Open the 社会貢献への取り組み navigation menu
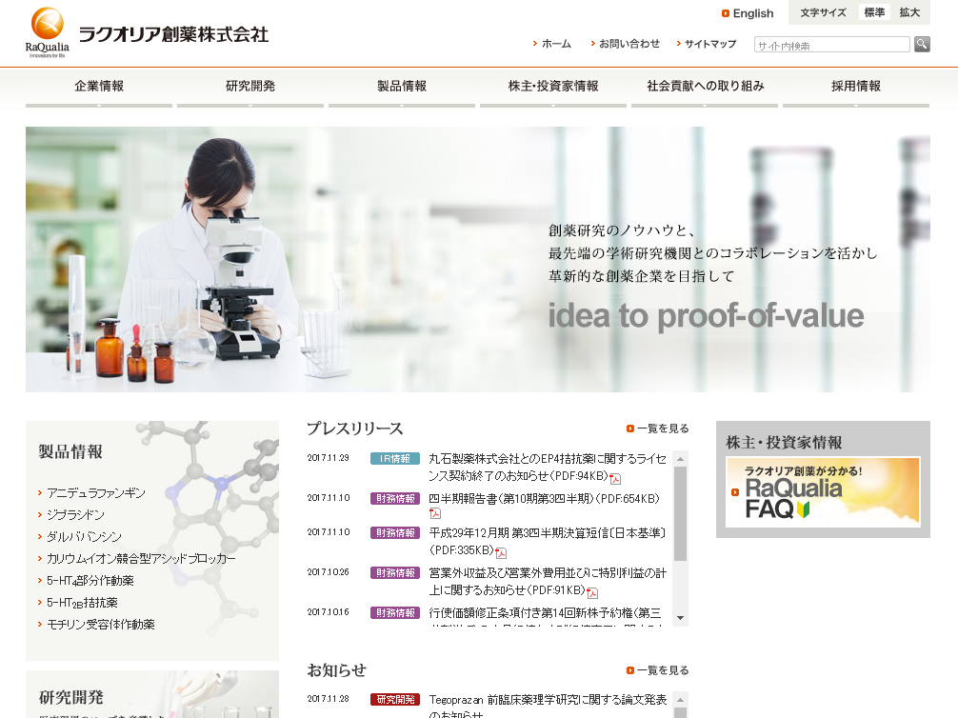The image size is (958, 718). [705, 88]
